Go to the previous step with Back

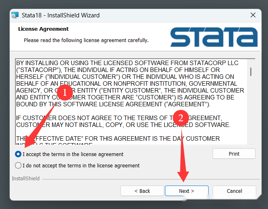pyautogui.click(x=142, y=191)
